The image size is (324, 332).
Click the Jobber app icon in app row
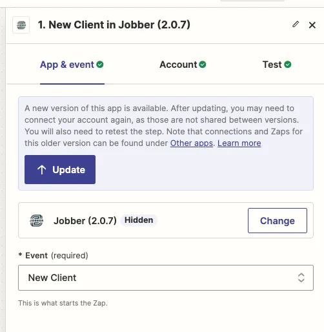click(x=37, y=221)
